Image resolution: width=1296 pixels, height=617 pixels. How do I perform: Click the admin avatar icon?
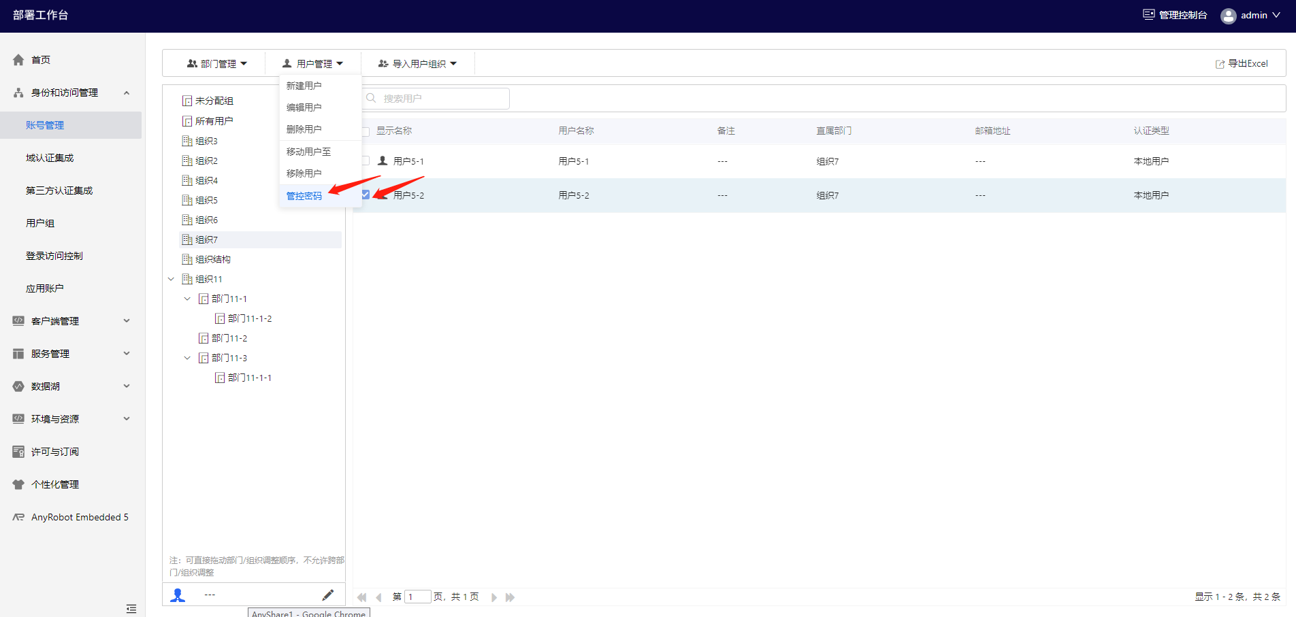click(x=1229, y=16)
